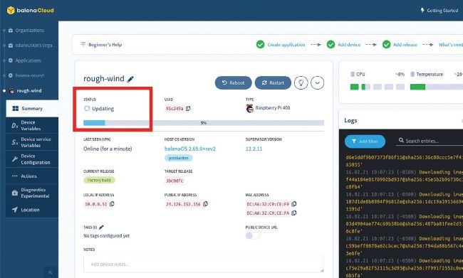Collapse the sidebar with the double chevron
This screenshot has width=463, height=278.
50,272
